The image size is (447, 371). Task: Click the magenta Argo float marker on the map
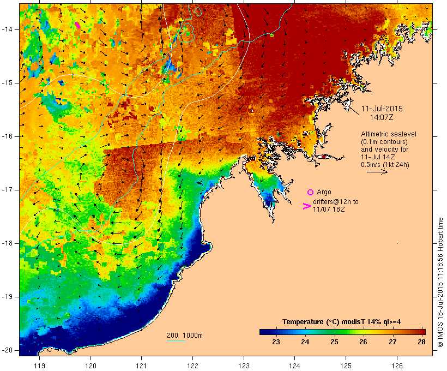(77, 25)
